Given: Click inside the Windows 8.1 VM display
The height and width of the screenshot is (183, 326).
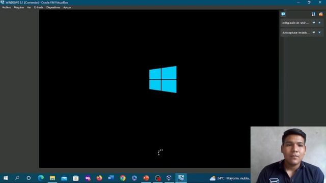Looking at the screenshot, I should tap(159, 88).
